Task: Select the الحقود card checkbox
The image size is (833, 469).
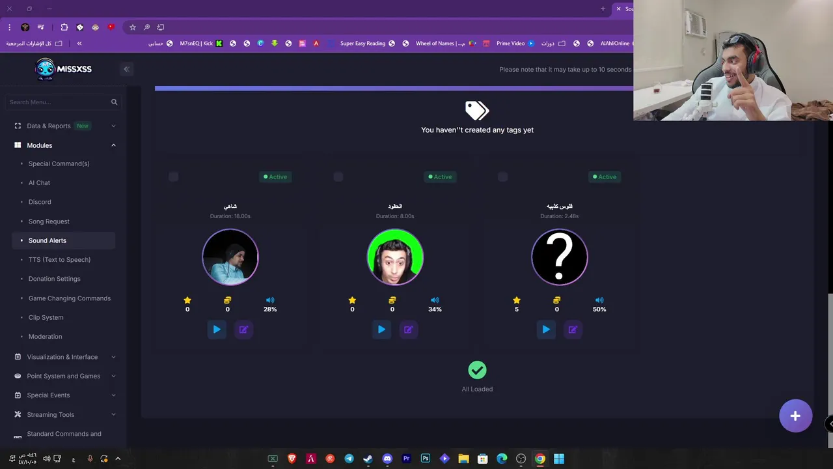Action: pyautogui.click(x=338, y=177)
